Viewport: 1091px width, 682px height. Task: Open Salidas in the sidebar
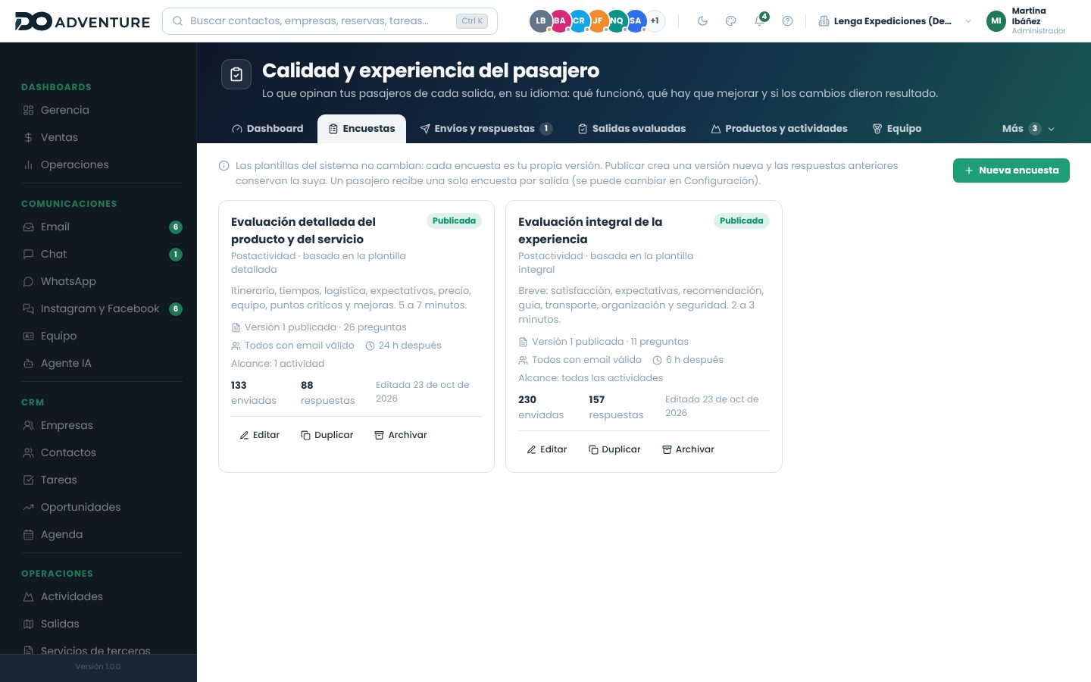[x=102, y=624]
